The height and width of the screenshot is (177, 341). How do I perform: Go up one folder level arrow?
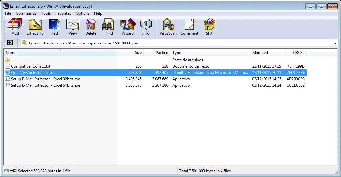tap(10, 43)
